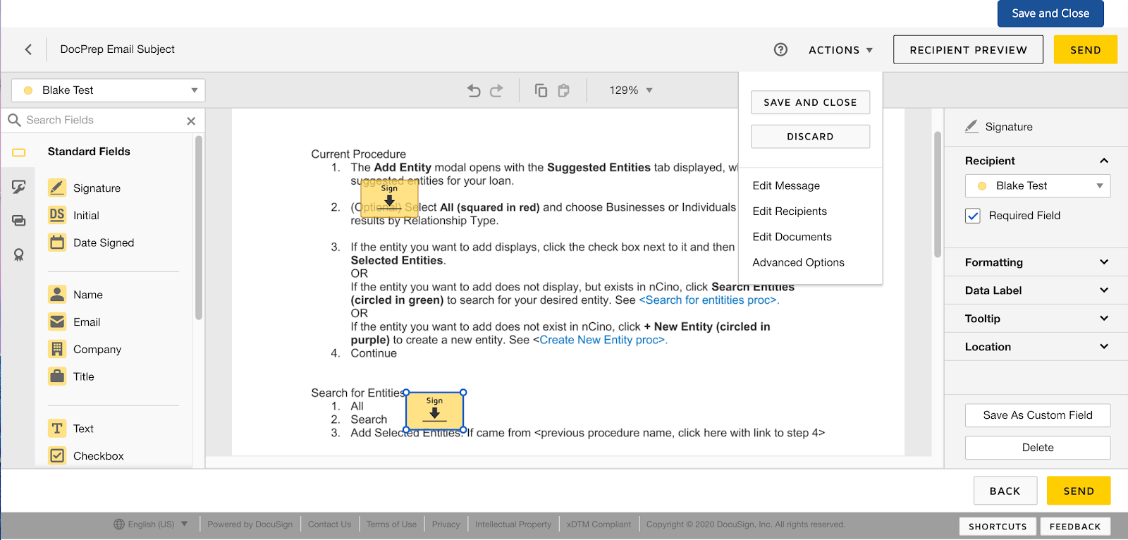The width and height of the screenshot is (1128, 540).
Task: Copy the selected field
Action: [x=541, y=90]
